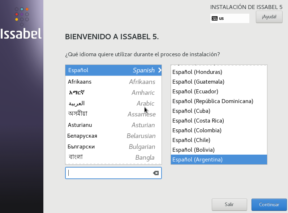Choose the Amharic language entry

pos(113,93)
